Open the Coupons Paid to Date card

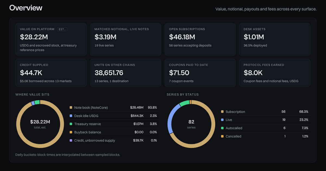200,73
